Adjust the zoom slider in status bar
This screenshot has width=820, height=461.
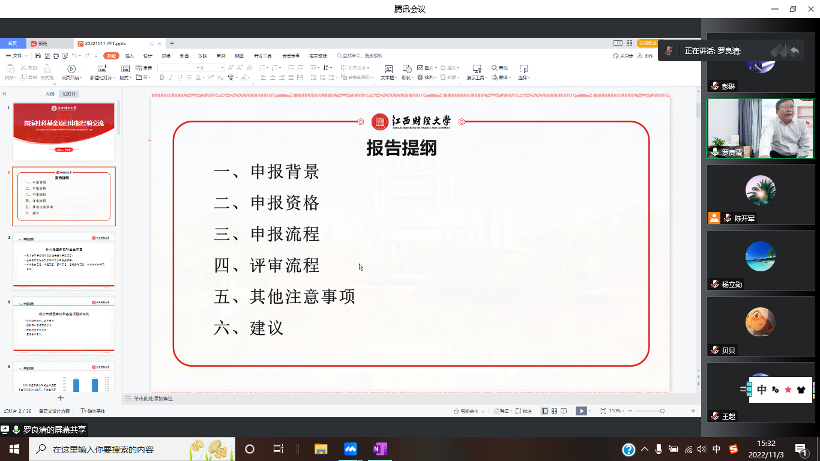(662, 411)
